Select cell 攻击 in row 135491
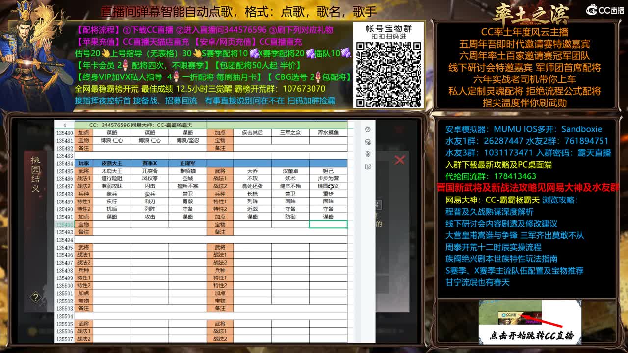The height and width of the screenshot is (353, 628). point(150,217)
